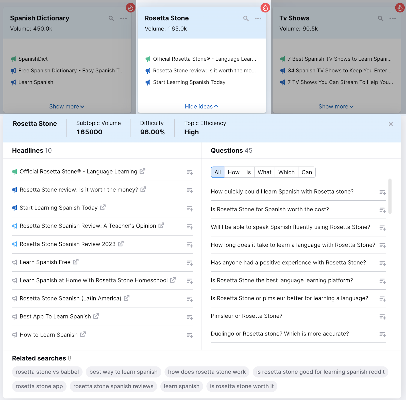Screen dimensions: 406x400
Task: Add 'A Teacher's Opinion' headline to list
Action: (190, 227)
